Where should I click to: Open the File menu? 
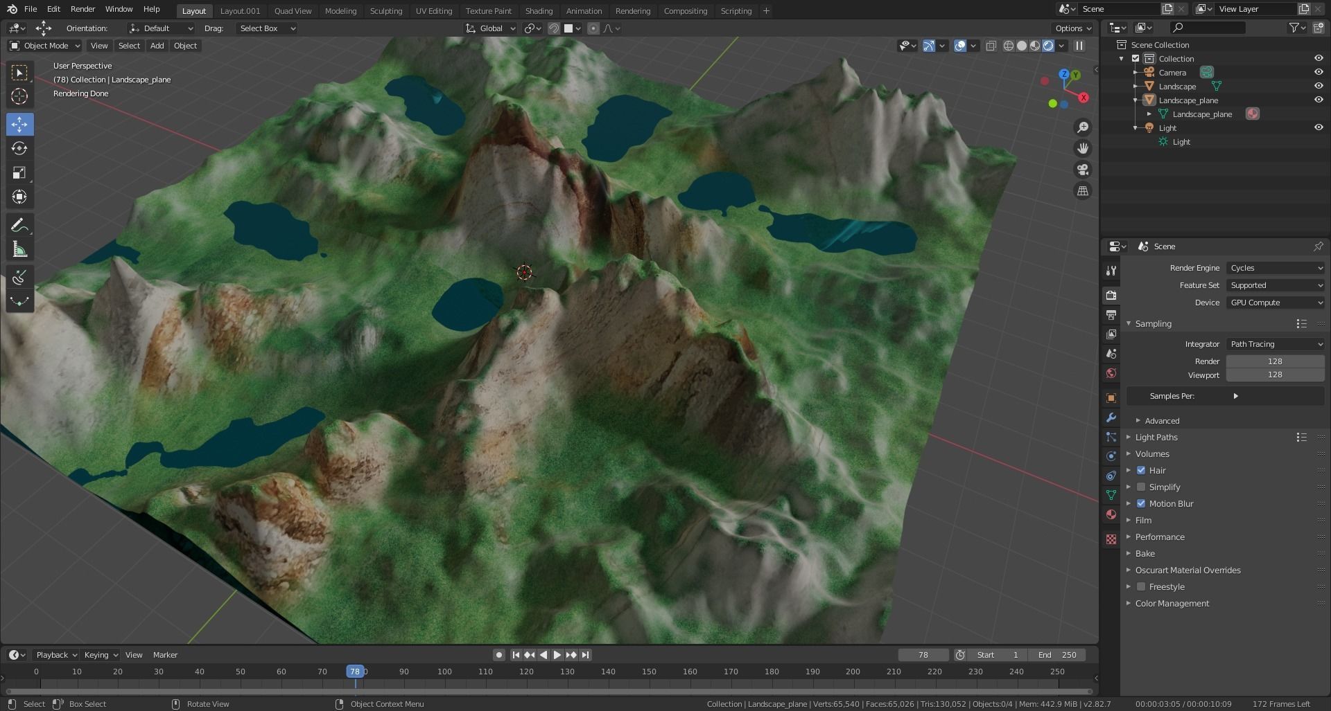31,9
